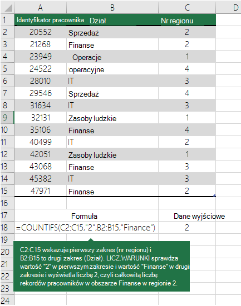The image size is (241, 306).
Task: Select cell with ID 24522
Action: [x=40, y=69]
